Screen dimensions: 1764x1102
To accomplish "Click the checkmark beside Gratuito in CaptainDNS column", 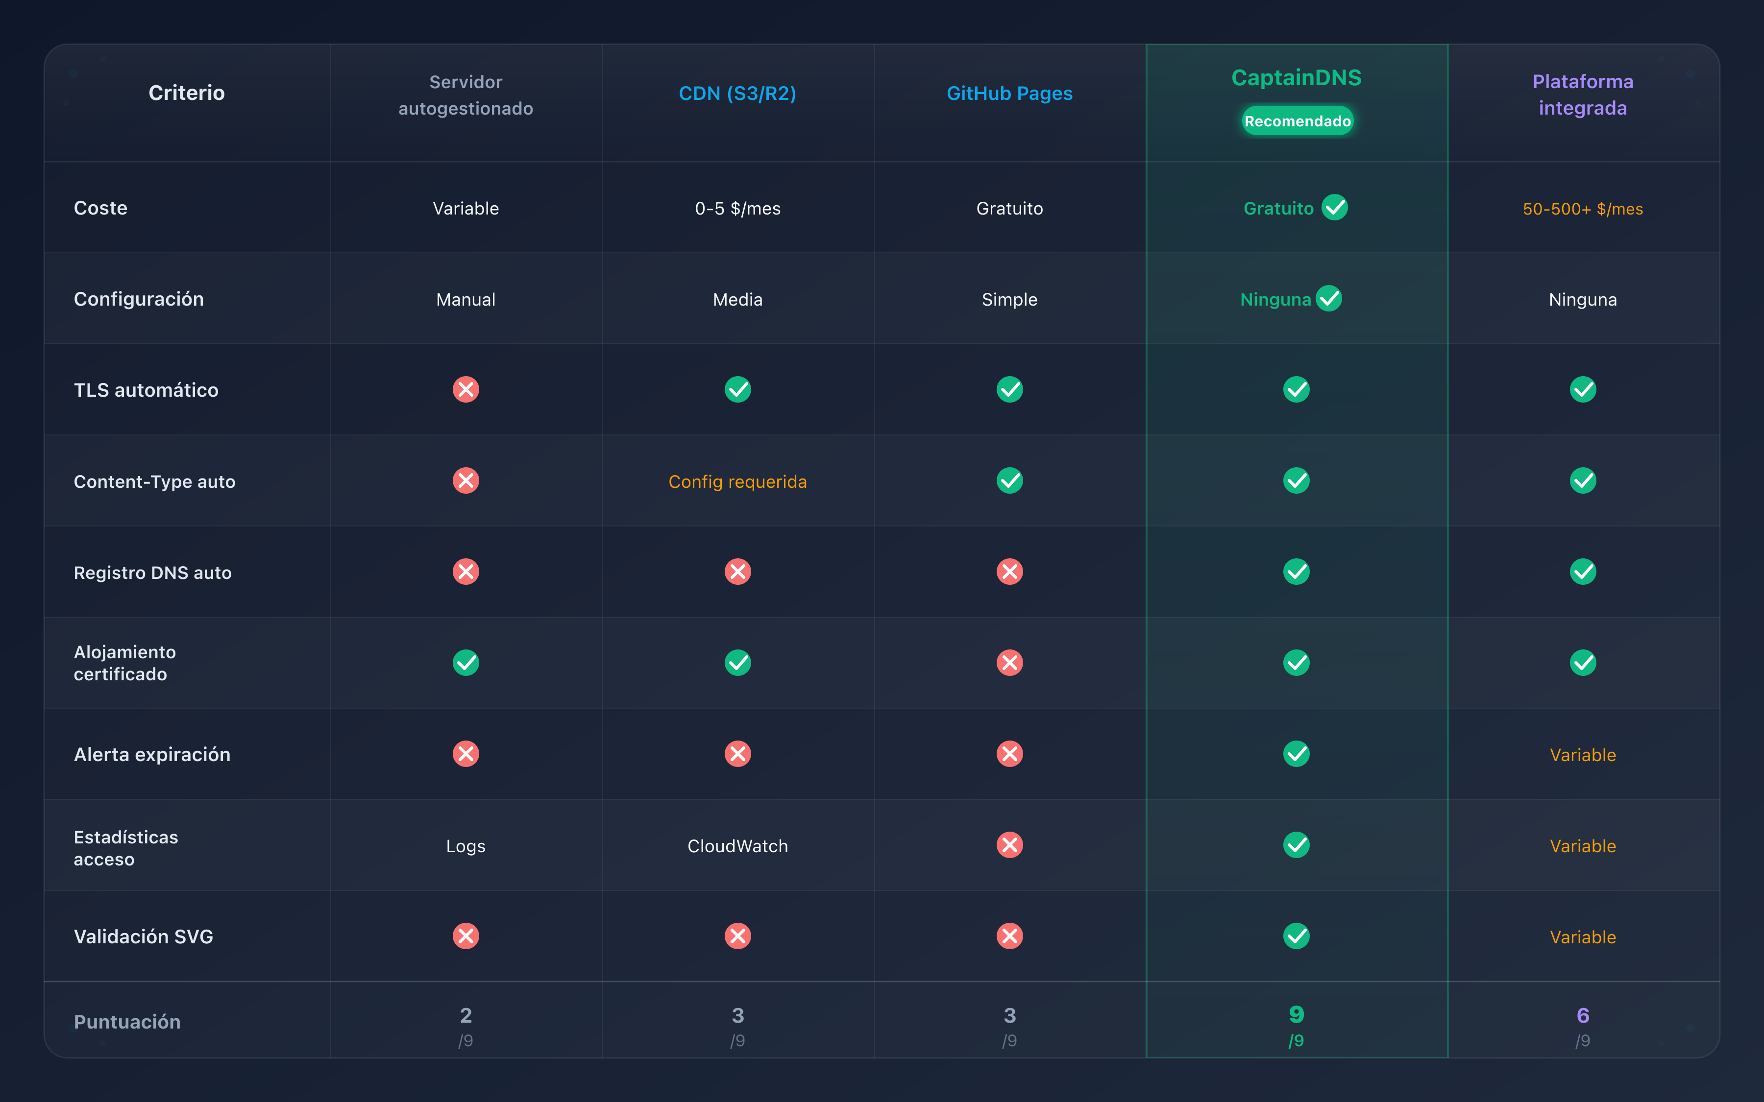I will 1335,208.
